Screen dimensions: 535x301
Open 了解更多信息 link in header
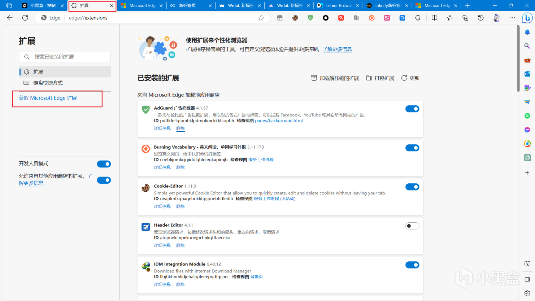[x=337, y=49]
